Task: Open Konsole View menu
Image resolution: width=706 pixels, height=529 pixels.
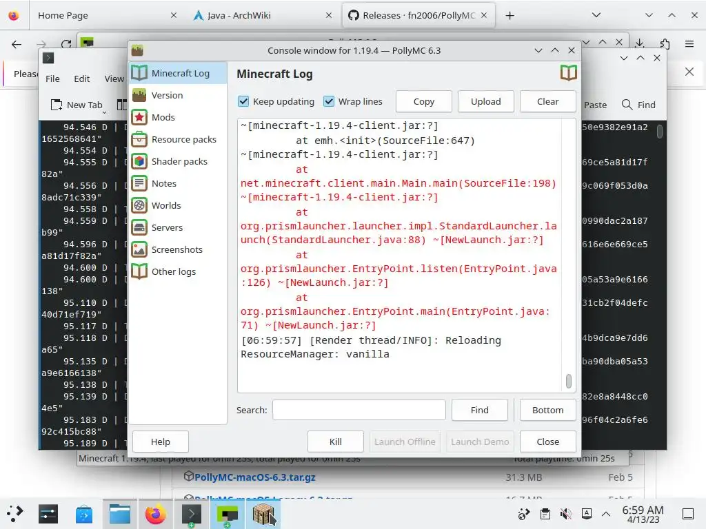Action: click(114, 79)
